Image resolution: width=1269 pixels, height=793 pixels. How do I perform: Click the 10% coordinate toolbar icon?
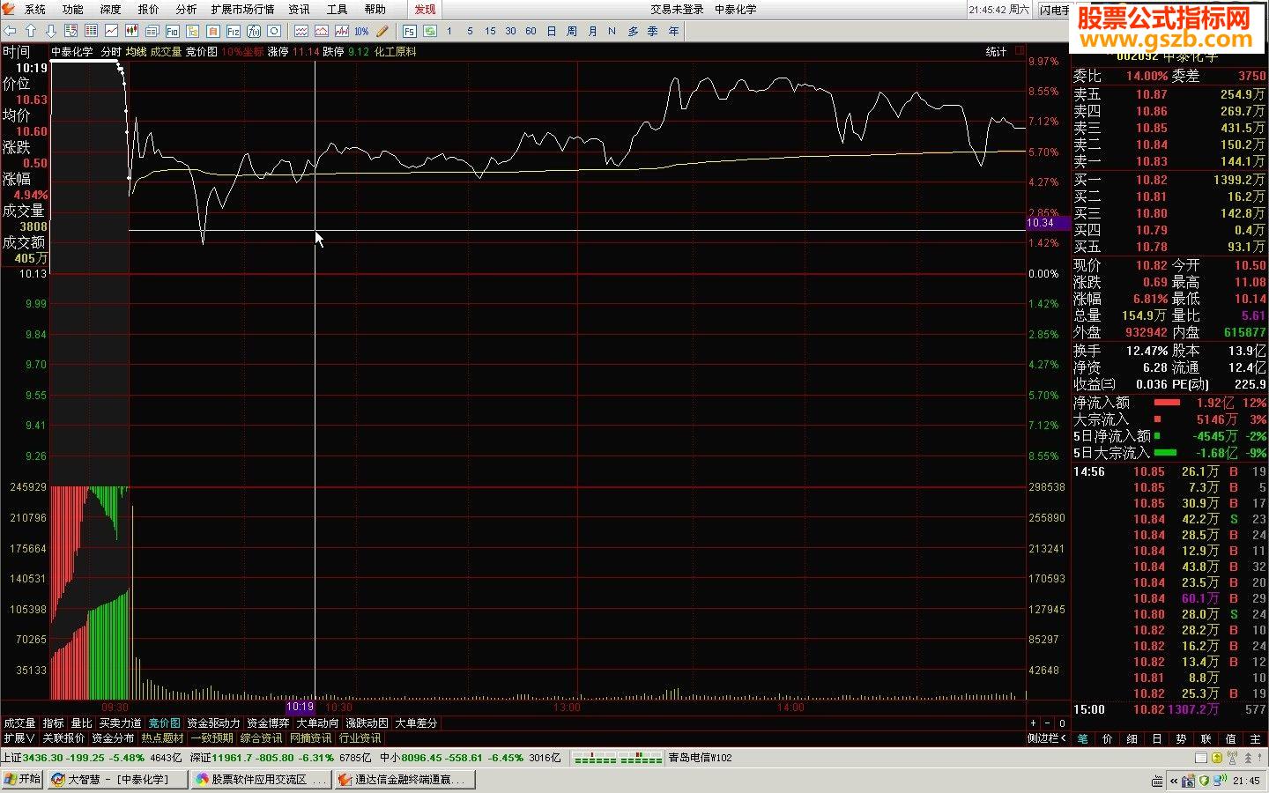click(361, 31)
